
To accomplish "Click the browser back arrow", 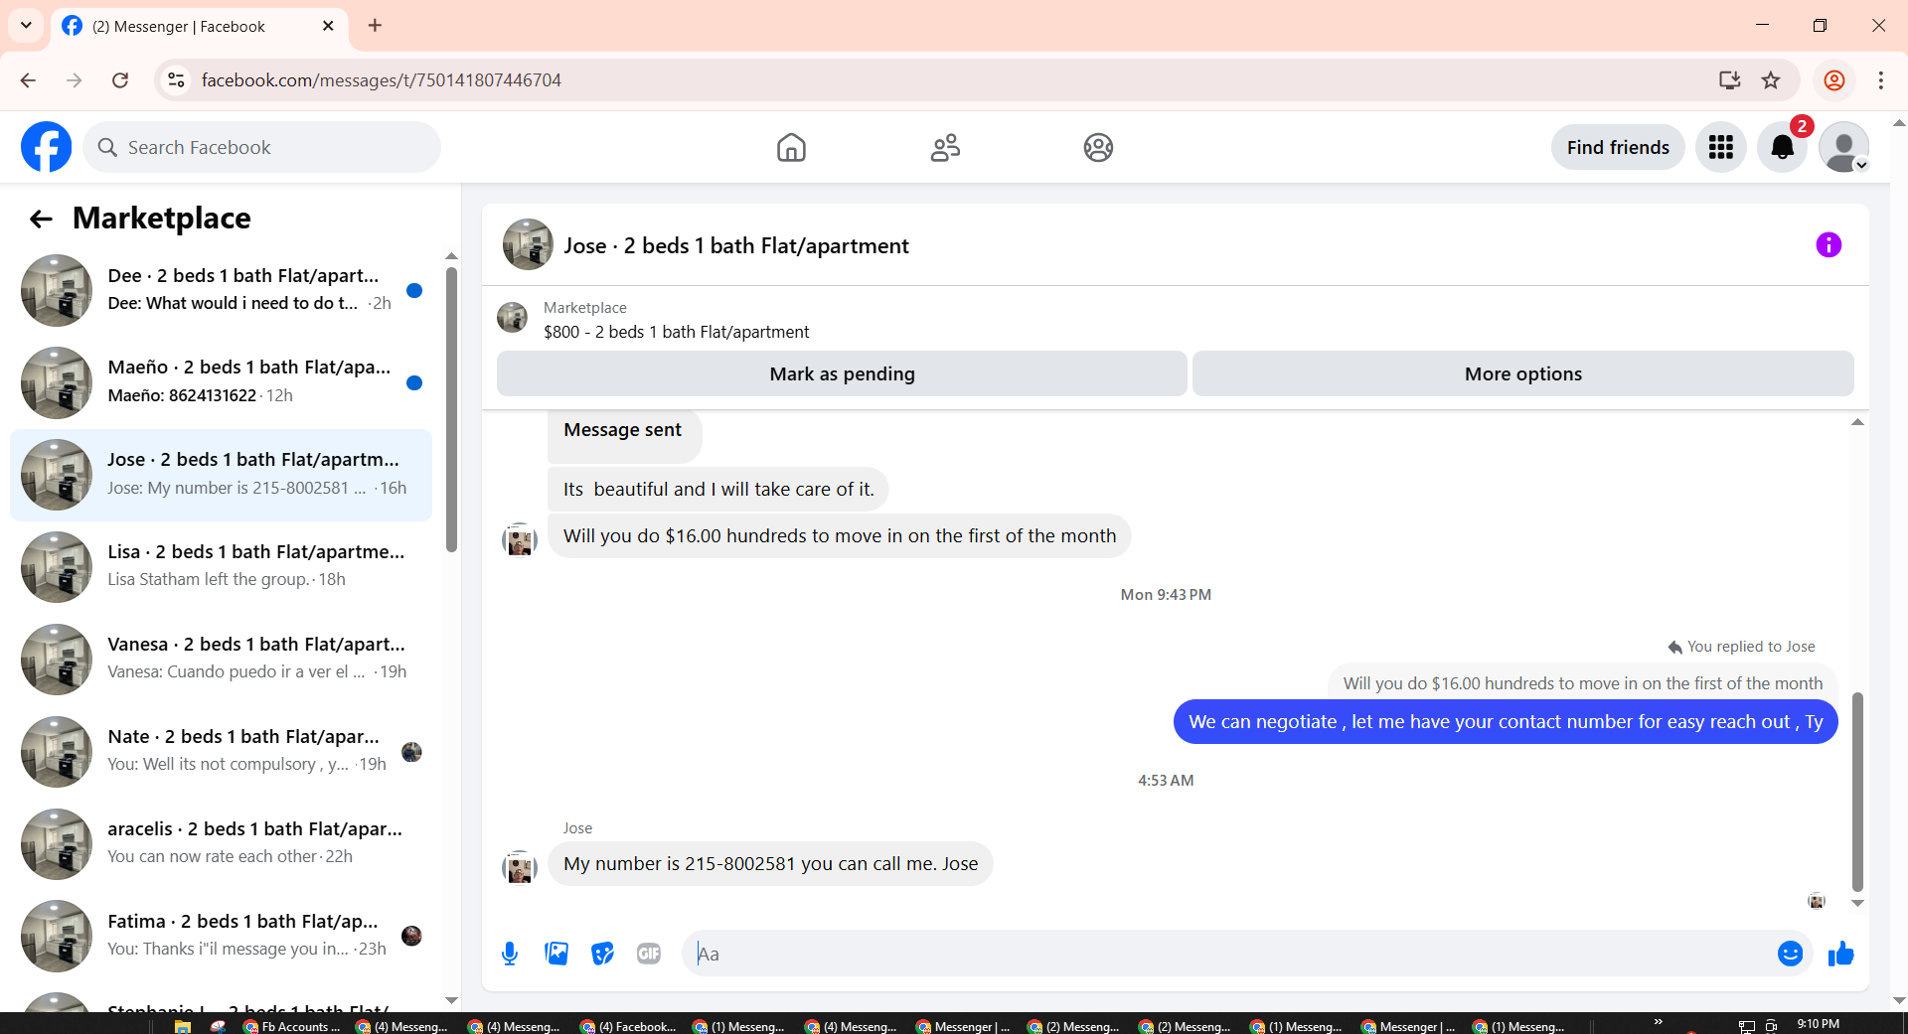I will pyautogui.click(x=28, y=80).
